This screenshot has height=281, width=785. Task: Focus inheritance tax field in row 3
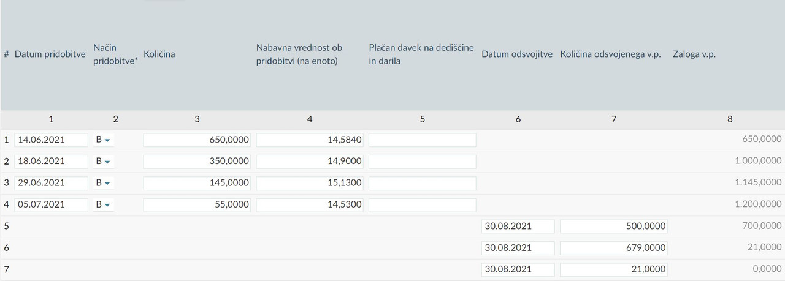[423, 183]
